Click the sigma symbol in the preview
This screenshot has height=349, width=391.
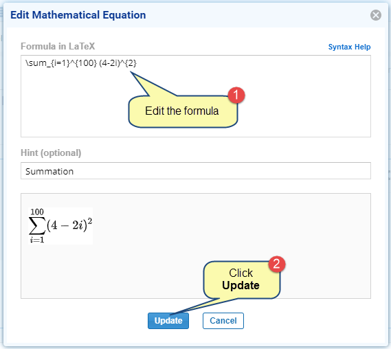click(x=37, y=226)
